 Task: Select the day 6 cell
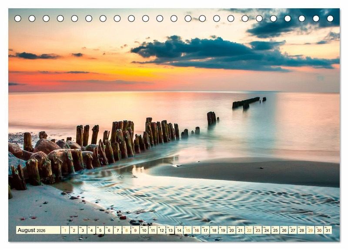pyautogui.click(x=109, y=230)
